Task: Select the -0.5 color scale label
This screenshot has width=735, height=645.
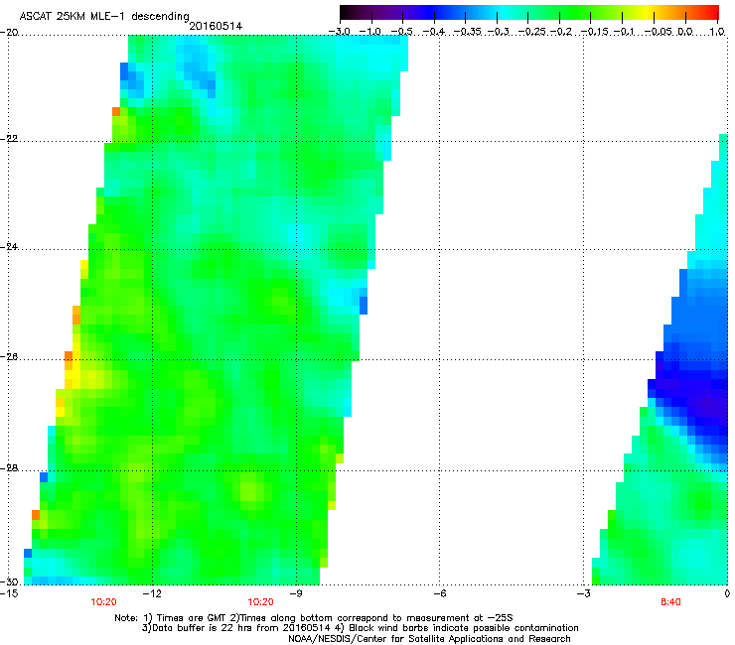Action: [401, 32]
